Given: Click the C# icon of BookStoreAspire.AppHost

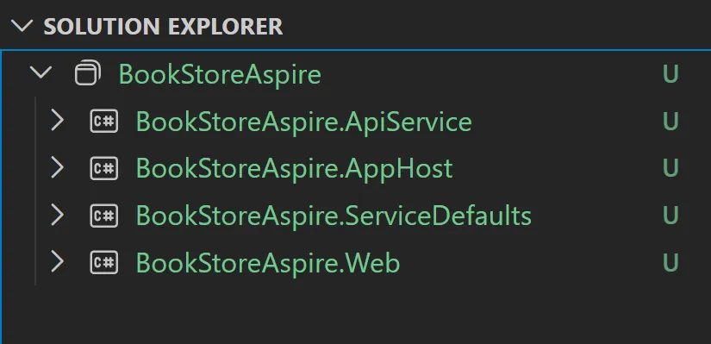Looking at the screenshot, I should [103, 168].
